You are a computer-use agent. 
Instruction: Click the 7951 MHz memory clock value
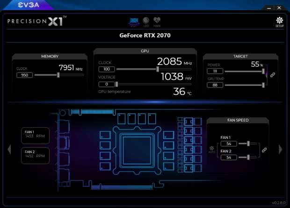point(71,68)
